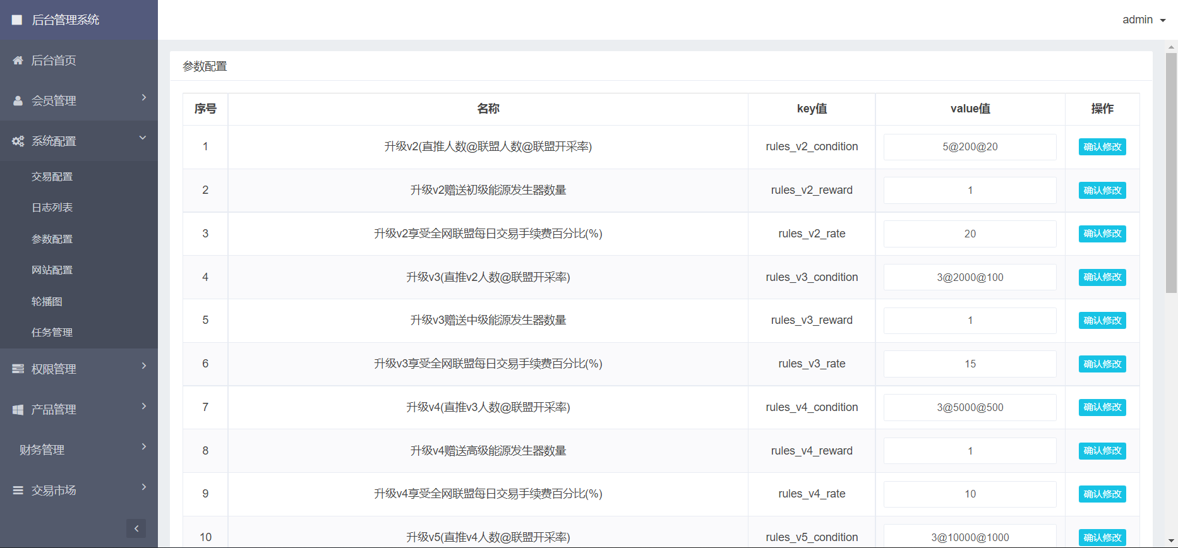Edit value field containing 3@2000@100
Image resolution: width=1178 pixels, height=548 pixels.
pos(970,277)
